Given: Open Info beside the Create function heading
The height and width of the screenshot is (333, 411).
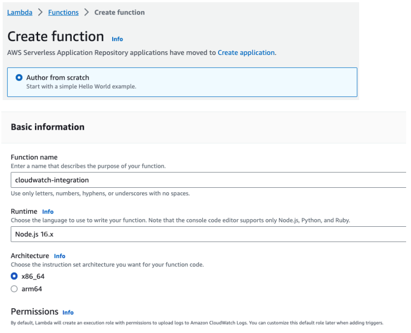Looking at the screenshot, I should 117,39.
